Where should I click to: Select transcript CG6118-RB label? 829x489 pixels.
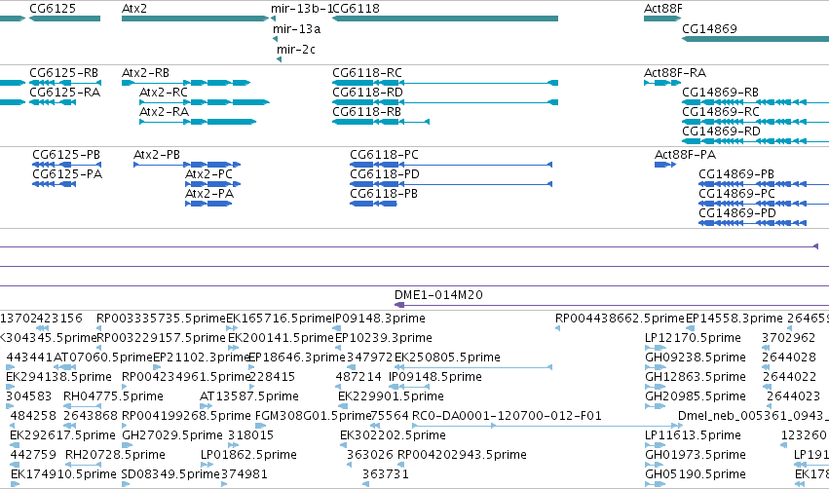click(x=366, y=112)
